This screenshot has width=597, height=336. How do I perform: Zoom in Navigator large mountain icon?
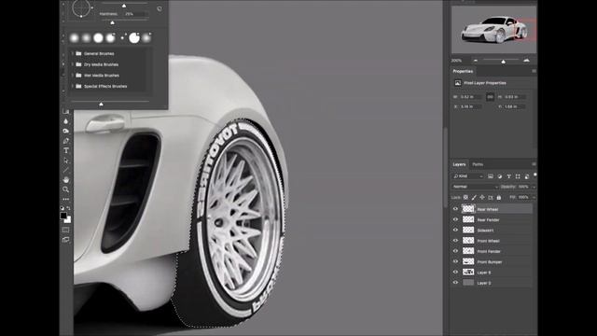[x=526, y=60]
